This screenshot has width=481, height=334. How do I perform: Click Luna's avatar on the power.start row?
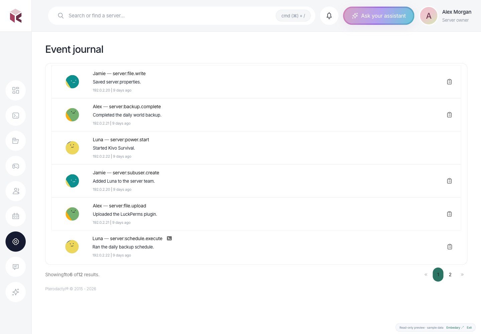coord(72,148)
